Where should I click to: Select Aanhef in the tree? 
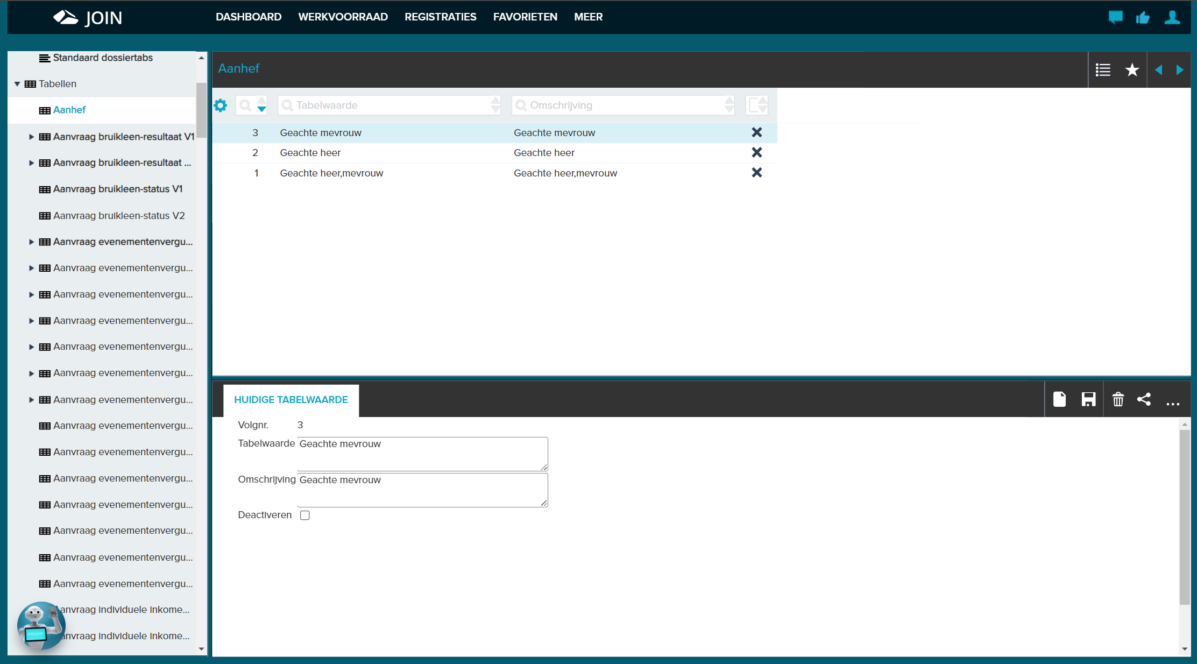pos(69,110)
